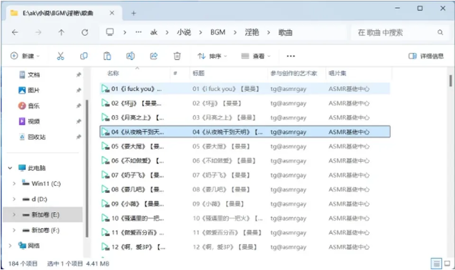
Task: Click the navigation pane scrollbar
Action: point(87,168)
